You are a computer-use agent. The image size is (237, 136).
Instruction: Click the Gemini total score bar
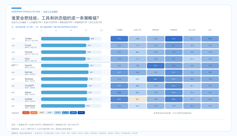(65, 65)
